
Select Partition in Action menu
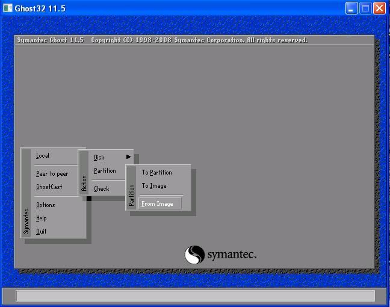(x=105, y=171)
